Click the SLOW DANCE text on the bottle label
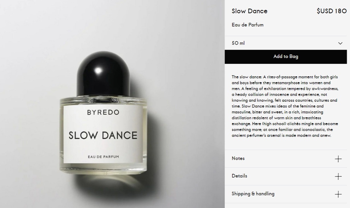The height and width of the screenshot is (208, 350). coord(103,135)
